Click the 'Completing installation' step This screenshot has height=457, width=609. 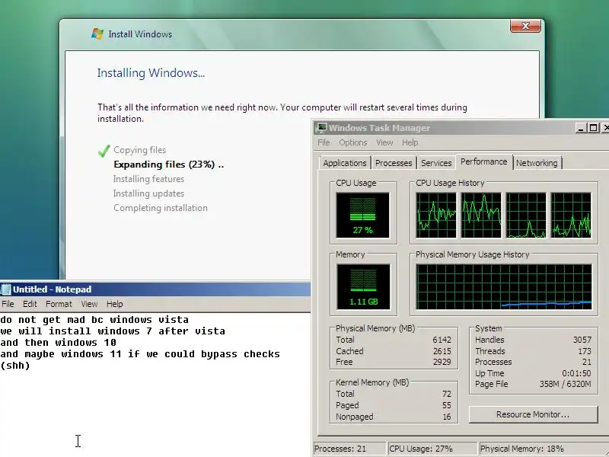(x=161, y=208)
